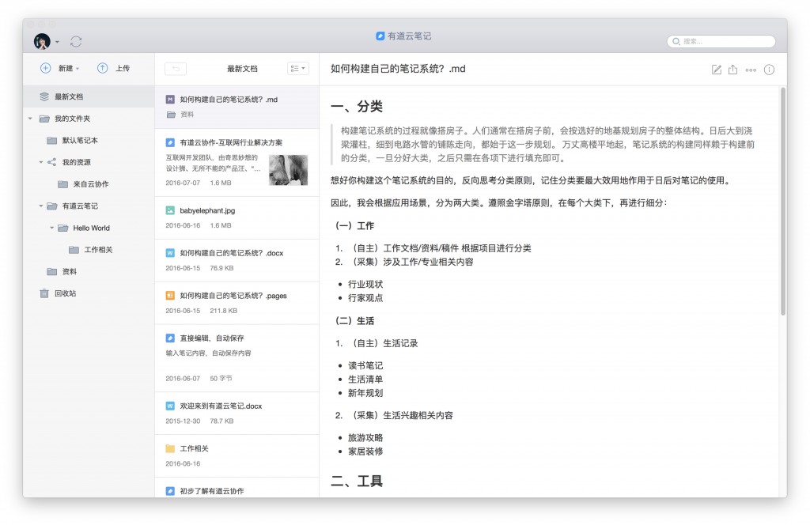The height and width of the screenshot is (525, 810).
Task: Open babyelephant.jpg in the list
Action: coord(237,218)
